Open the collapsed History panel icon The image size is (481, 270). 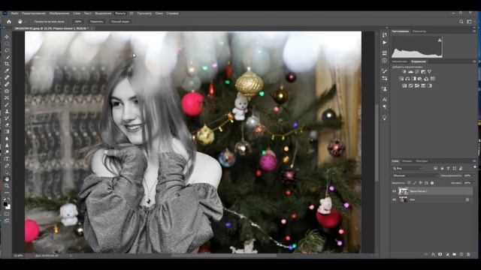tap(384, 35)
